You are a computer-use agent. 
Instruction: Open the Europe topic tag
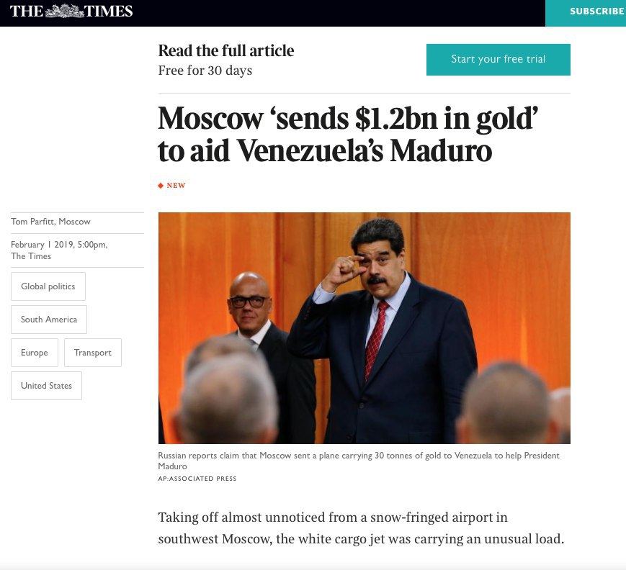(35, 353)
